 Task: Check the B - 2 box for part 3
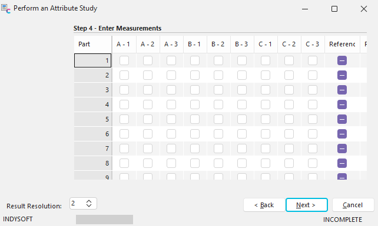pyautogui.click(x=218, y=90)
